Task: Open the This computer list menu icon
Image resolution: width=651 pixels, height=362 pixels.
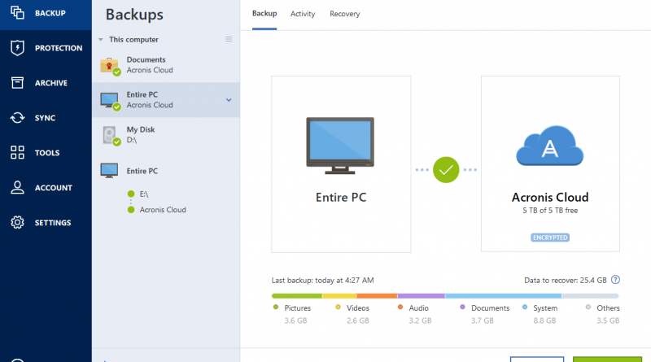Action: 229,39
